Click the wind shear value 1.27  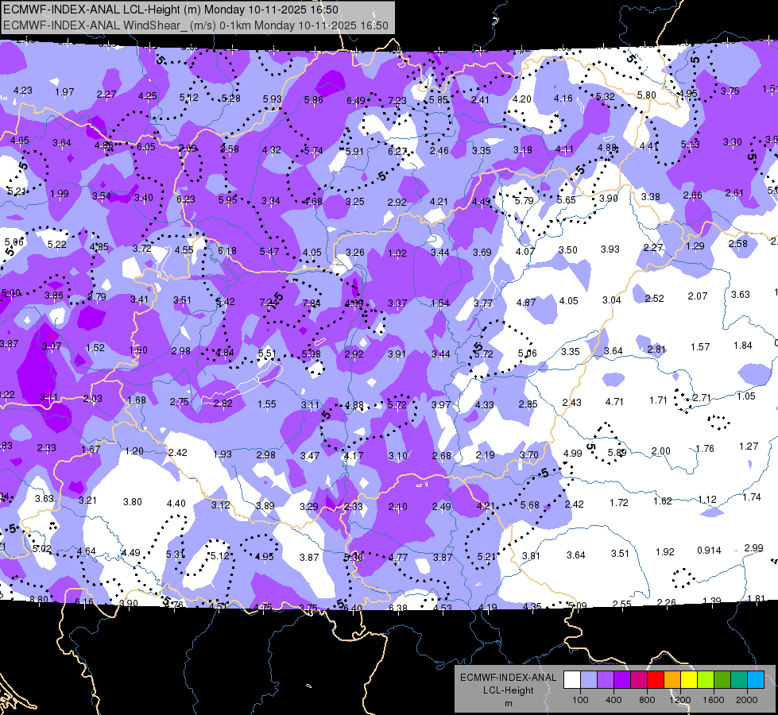click(749, 446)
